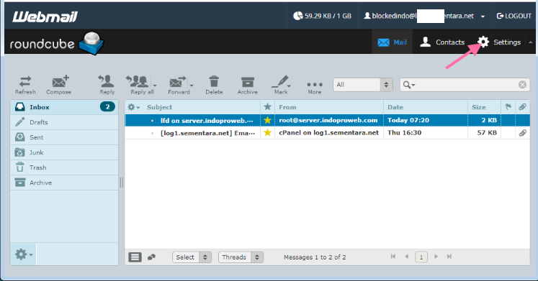Go to next page of messages
Screen dimensions: 538x281
click(436, 257)
